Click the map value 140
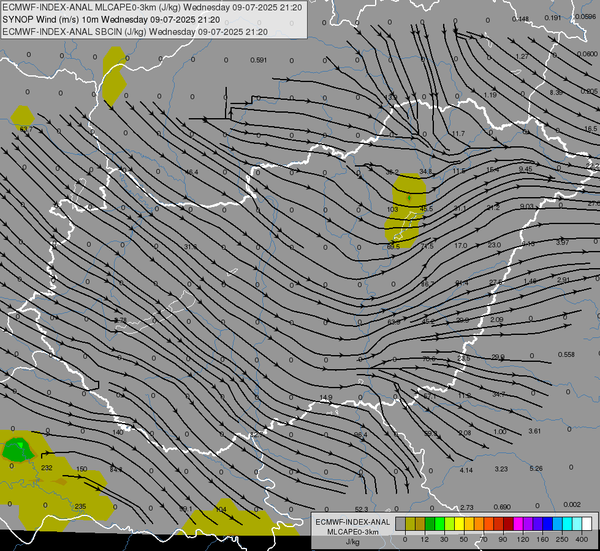This screenshot has width=600, height=551. (118, 432)
